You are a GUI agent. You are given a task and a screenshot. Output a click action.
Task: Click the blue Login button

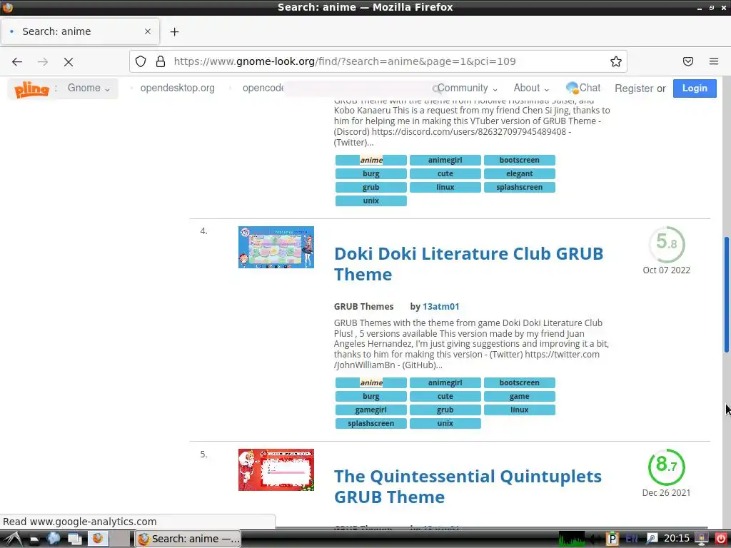[x=694, y=88]
